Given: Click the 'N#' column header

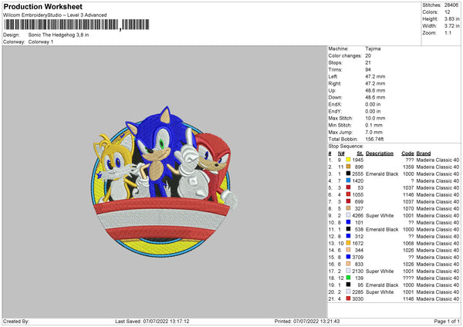Looking at the screenshot, I should coord(341,153).
